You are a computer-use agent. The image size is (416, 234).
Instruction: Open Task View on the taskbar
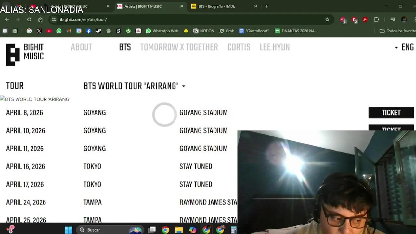click(x=152, y=230)
